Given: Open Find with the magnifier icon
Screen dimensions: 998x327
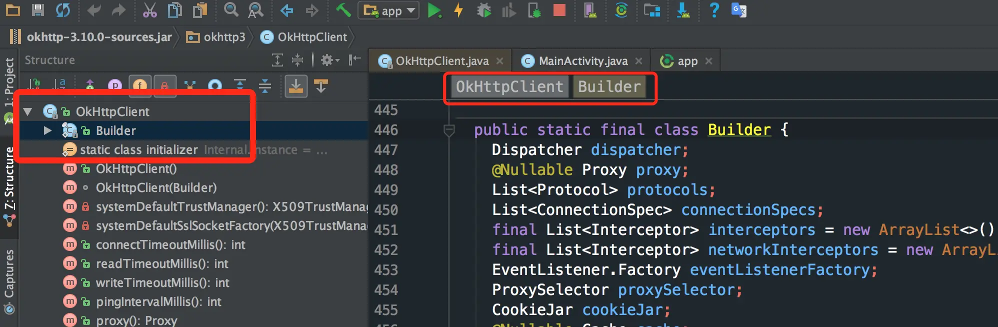Looking at the screenshot, I should tap(231, 10).
